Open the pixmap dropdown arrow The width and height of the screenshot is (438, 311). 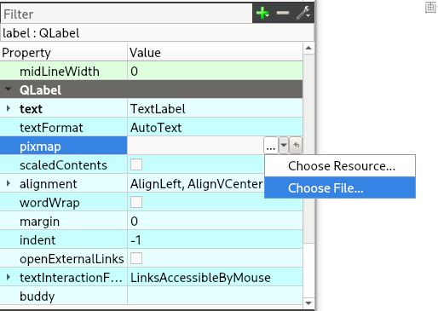tap(284, 146)
